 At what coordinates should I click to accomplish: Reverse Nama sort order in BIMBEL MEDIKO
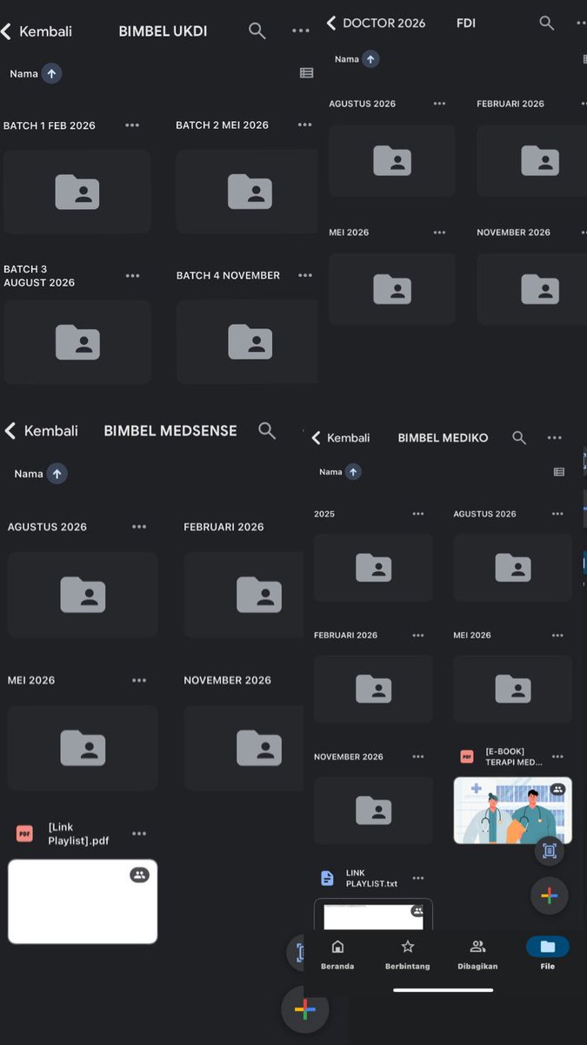coord(353,472)
